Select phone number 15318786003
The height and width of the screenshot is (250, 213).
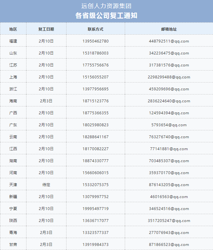click(95, 53)
